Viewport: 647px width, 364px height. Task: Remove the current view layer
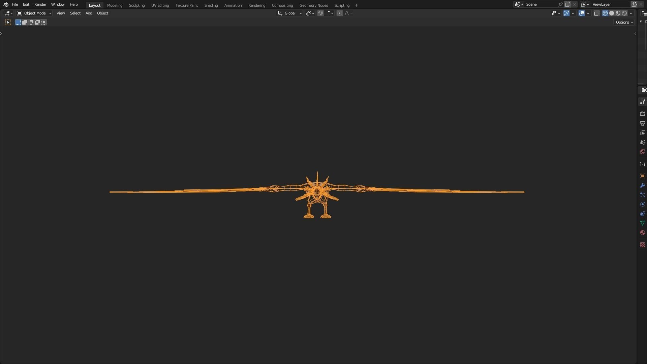641,4
